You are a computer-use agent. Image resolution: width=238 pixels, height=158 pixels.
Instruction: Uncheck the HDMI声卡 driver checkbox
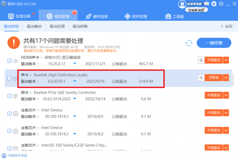[9, 61]
